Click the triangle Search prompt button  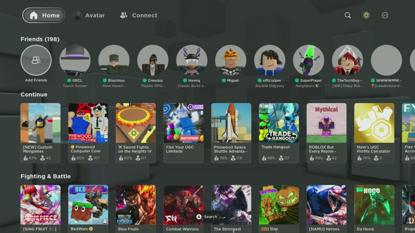207,217
